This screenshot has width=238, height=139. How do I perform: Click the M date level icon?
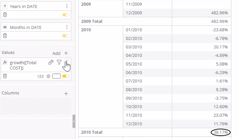tap(5, 27)
